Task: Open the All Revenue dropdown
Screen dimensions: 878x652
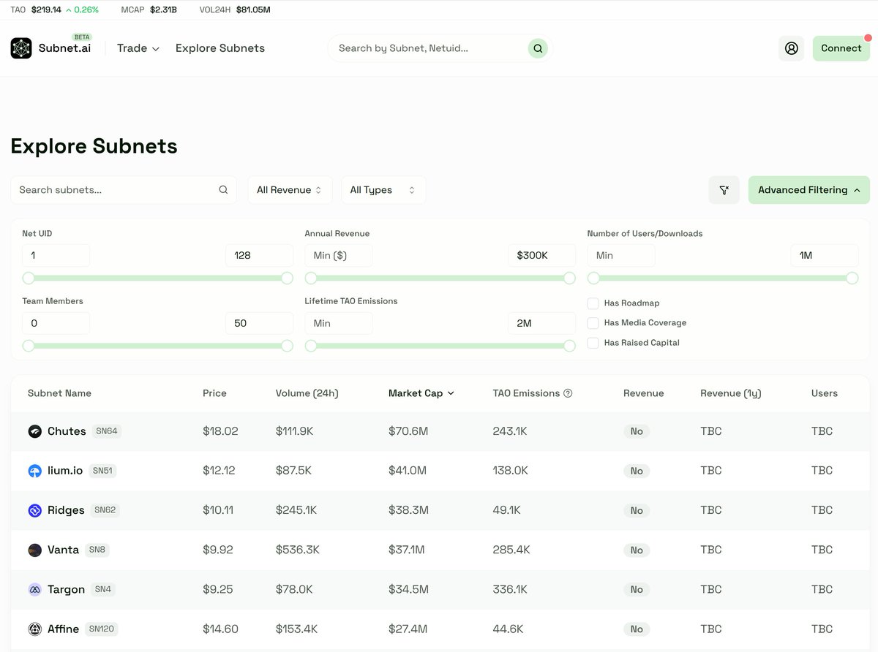Action: tap(290, 190)
